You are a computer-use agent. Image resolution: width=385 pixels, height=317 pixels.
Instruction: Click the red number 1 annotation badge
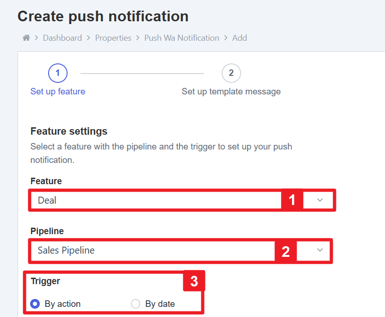click(292, 200)
